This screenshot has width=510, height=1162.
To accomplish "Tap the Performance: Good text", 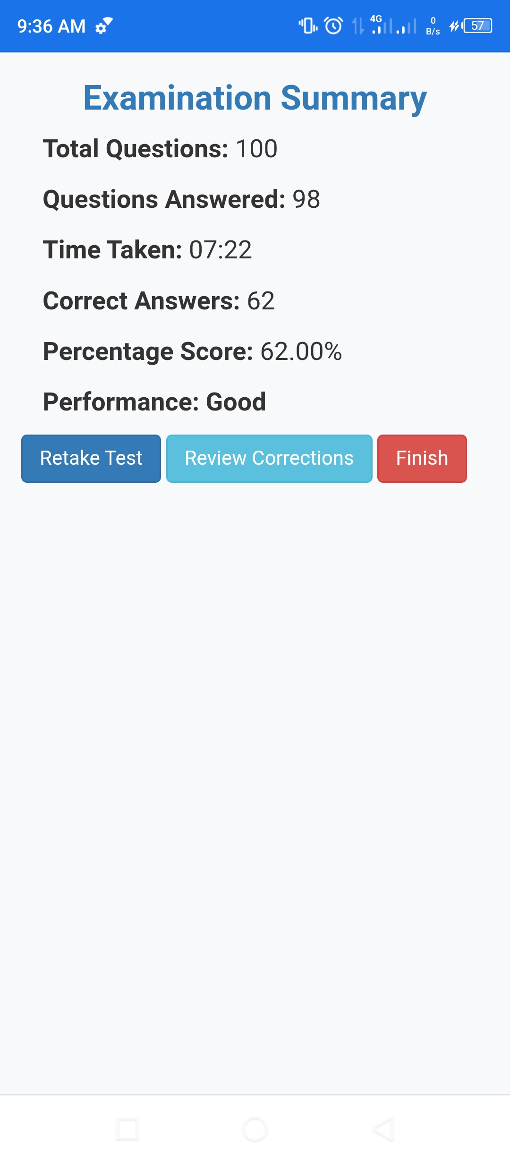I will click(154, 402).
